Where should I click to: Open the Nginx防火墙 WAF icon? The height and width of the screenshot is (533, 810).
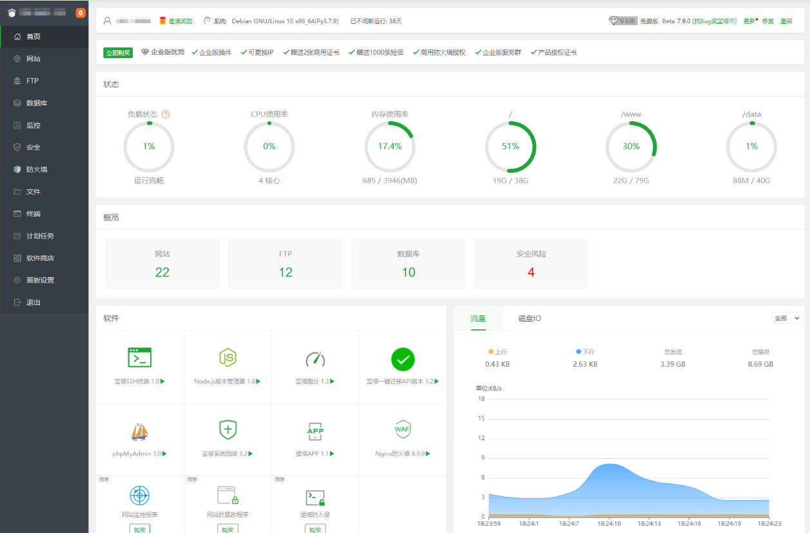pos(403,429)
